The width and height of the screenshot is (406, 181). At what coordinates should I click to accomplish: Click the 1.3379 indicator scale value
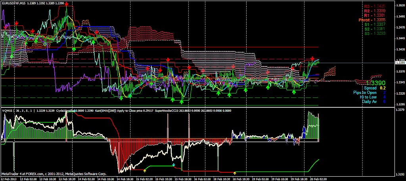pyautogui.click(x=400, y=110)
